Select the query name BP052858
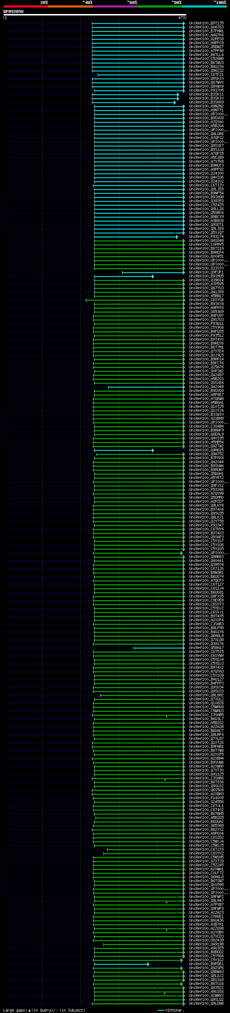The image size is (230, 1013). click(x=13, y=11)
